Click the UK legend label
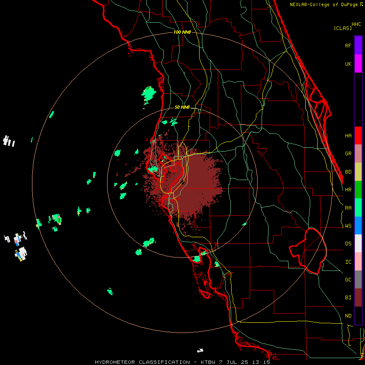The image size is (365, 365). pyautogui.click(x=348, y=64)
